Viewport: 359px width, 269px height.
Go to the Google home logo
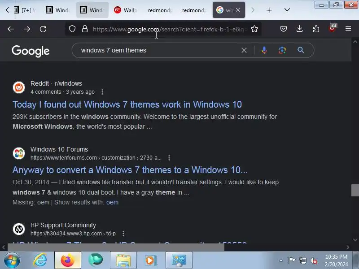point(31,51)
